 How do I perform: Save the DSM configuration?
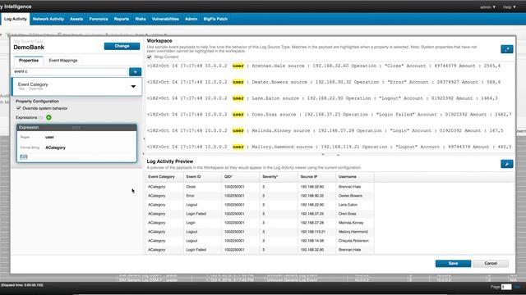click(x=453, y=264)
